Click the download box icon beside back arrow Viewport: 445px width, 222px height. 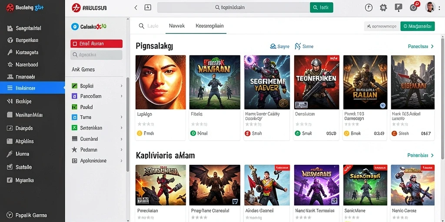click(x=148, y=8)
